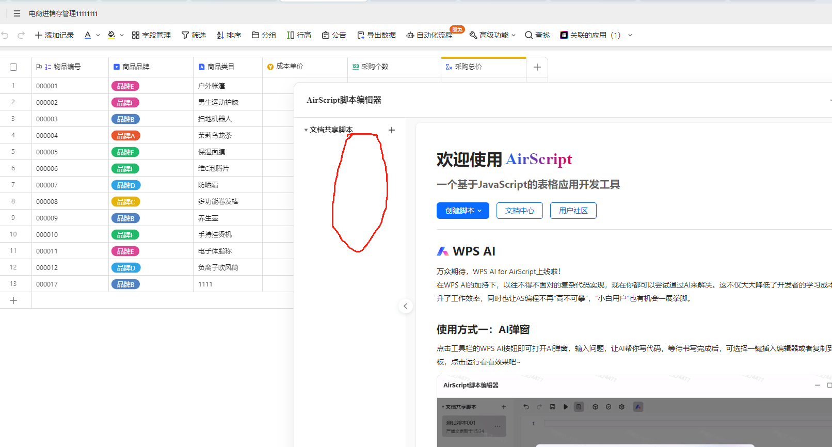Collapse the script sidebar with the left chevron

tap(406, 306)
